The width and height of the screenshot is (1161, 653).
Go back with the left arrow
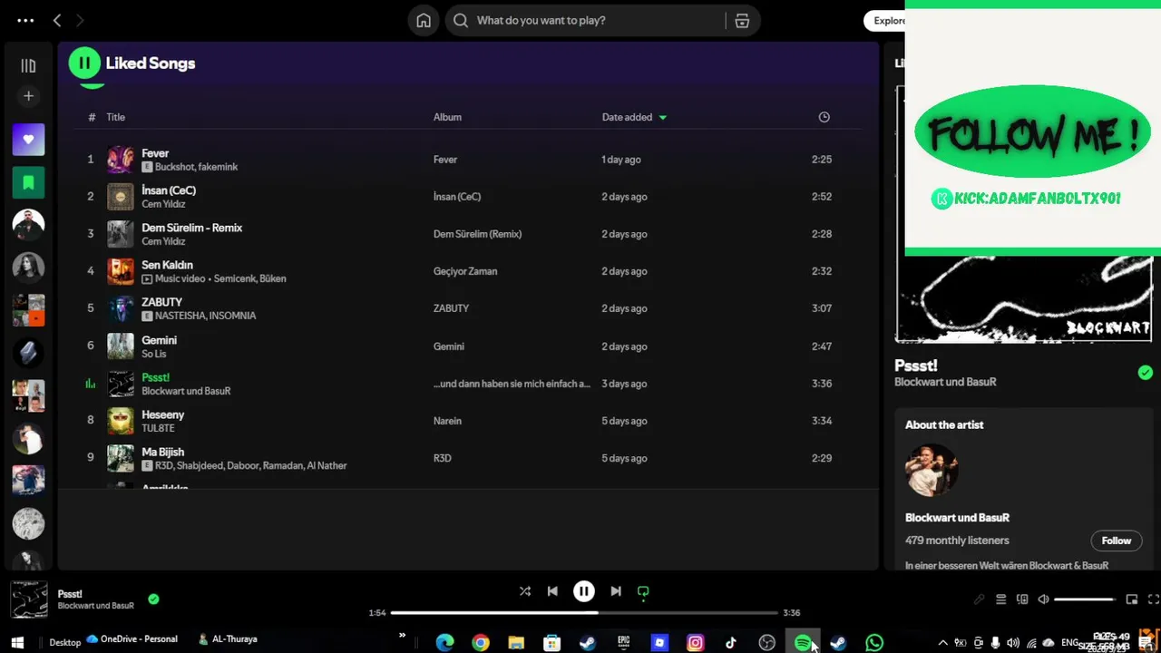pos(57,20)
